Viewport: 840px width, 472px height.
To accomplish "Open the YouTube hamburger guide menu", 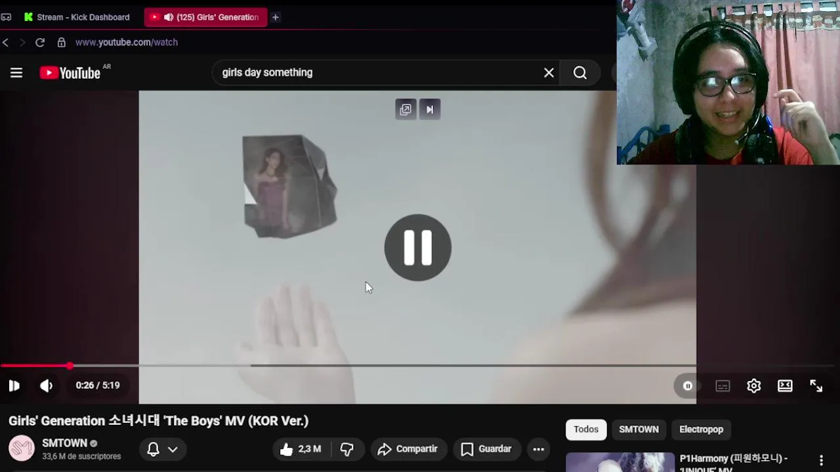I will pos(16,73).
